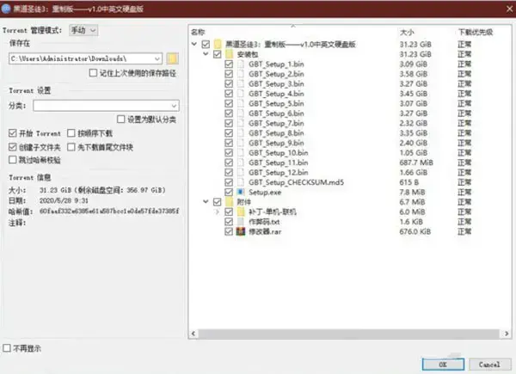Click the 687.7 MiB size cell
516x374 pixels.
coord(416,162)
